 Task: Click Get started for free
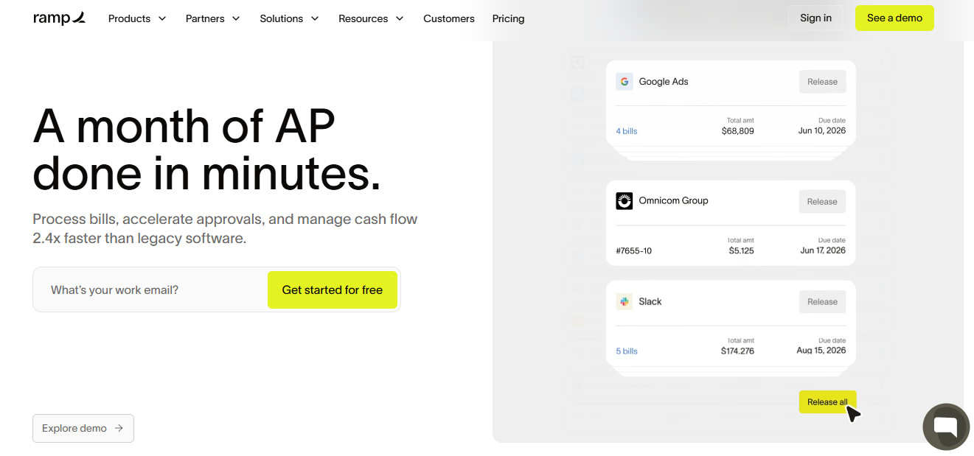pos(333,290)
